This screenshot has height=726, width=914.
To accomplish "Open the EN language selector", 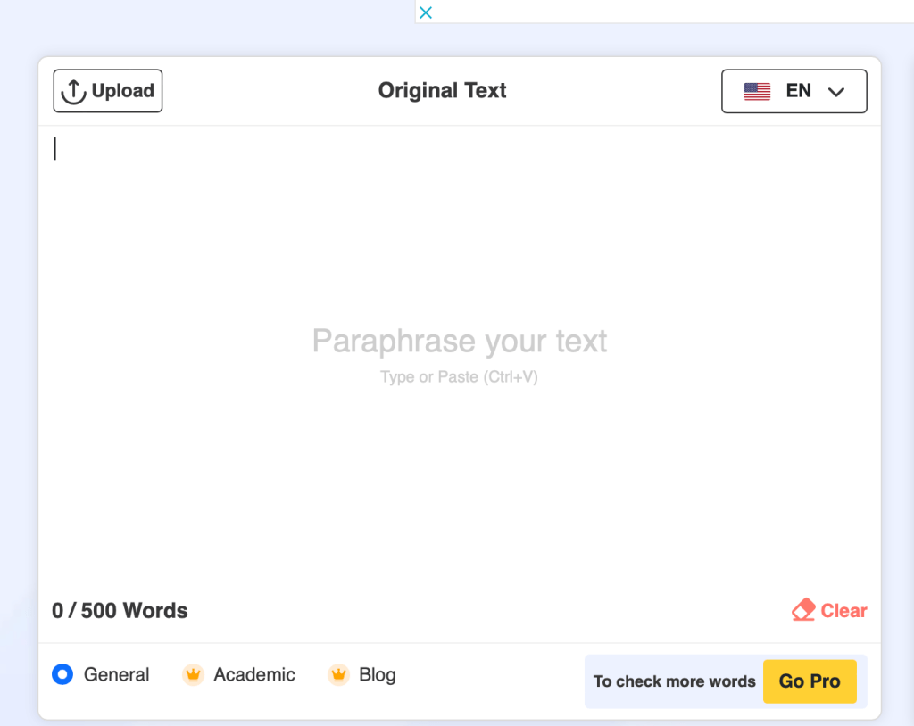I will 798,91.
